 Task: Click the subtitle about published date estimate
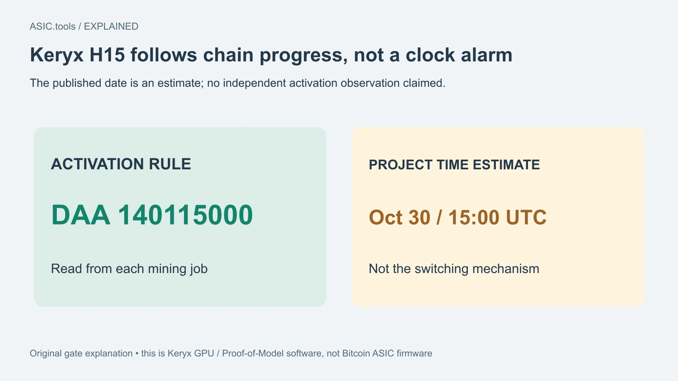(x=237, y=83)
